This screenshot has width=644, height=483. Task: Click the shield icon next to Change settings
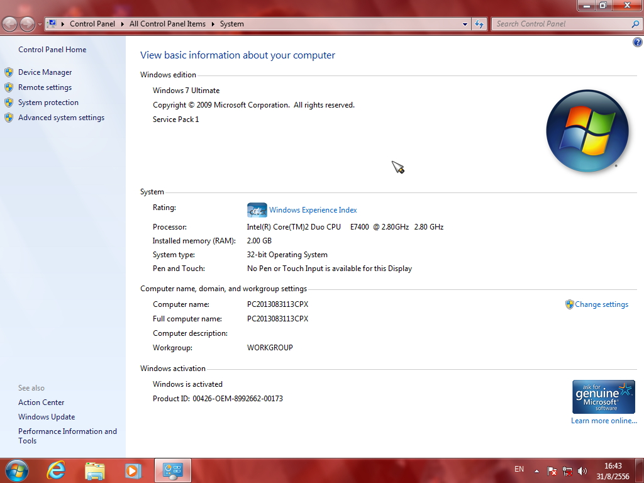569,304
